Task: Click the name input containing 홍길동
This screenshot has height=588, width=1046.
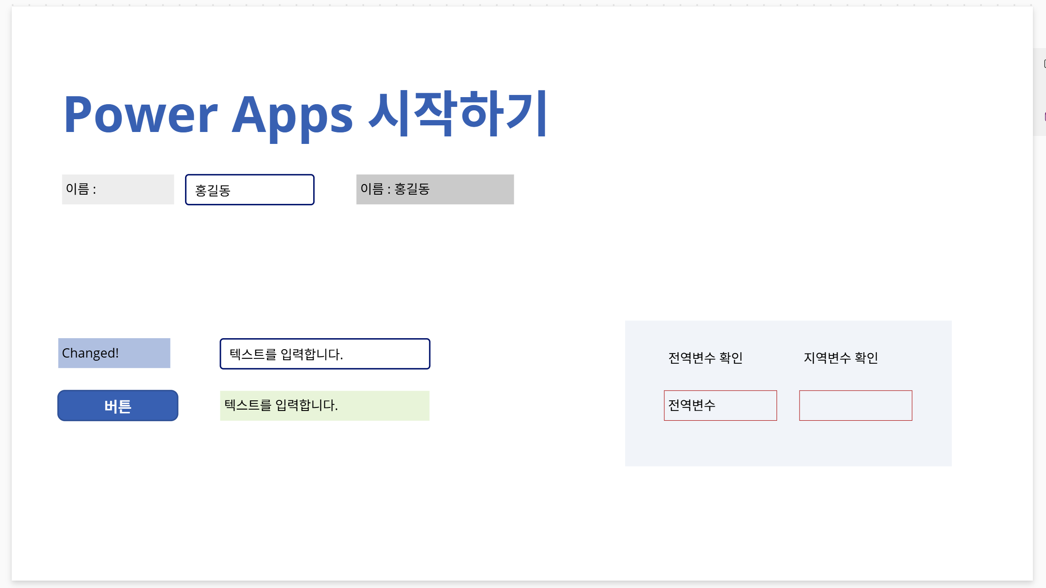Action: 250,190
